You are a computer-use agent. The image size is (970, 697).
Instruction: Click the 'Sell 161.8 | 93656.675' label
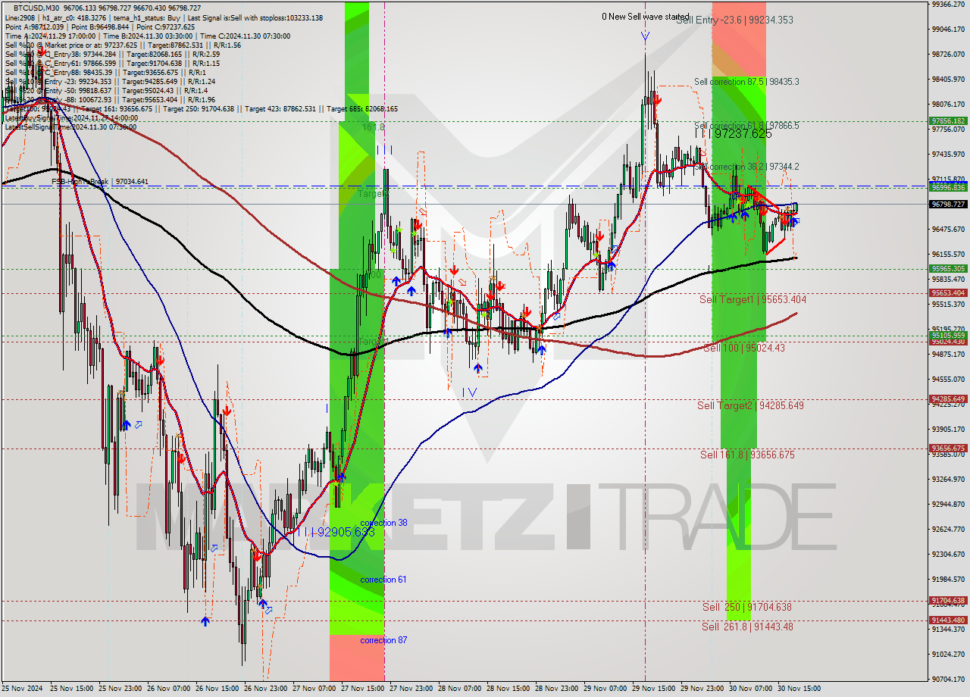[747, 455]
